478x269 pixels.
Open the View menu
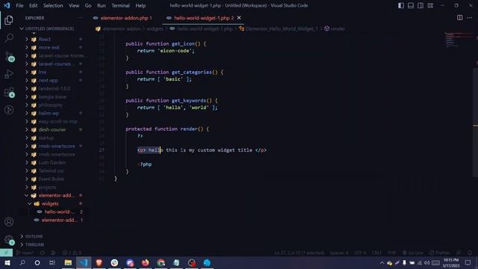coord(74,5)
